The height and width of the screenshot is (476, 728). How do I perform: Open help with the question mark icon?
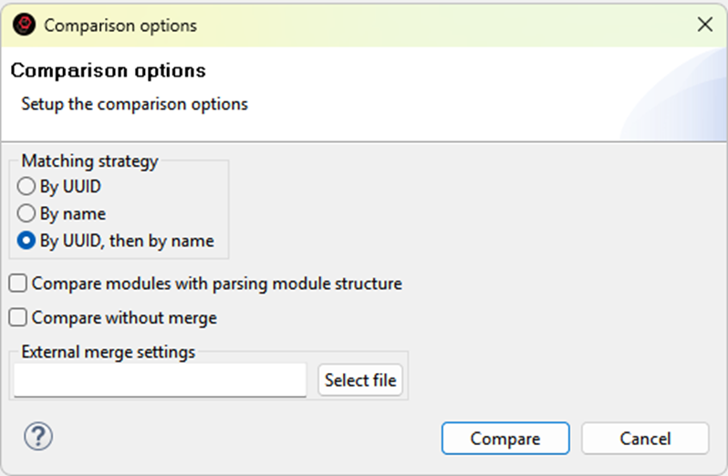[37, 437]
